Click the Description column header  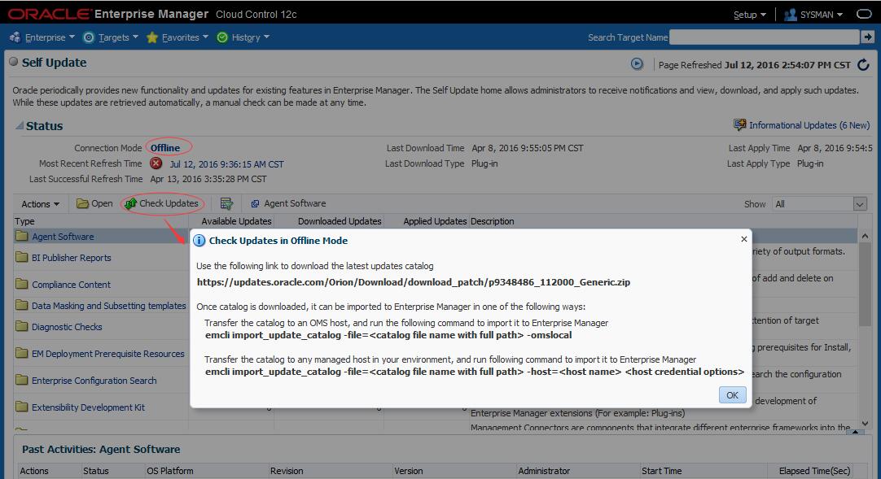pos(492,221)
